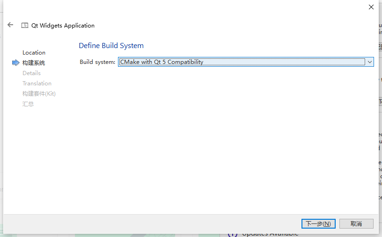The height and width of the screenshot is (237, 382).
Task: Select the 构建套件(Kit) step in sidebar
Action: click(x=39, y=93)
